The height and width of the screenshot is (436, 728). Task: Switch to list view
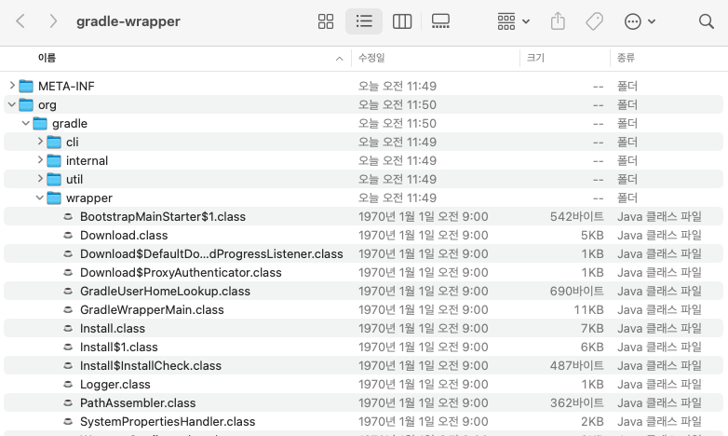pos(364,21)
